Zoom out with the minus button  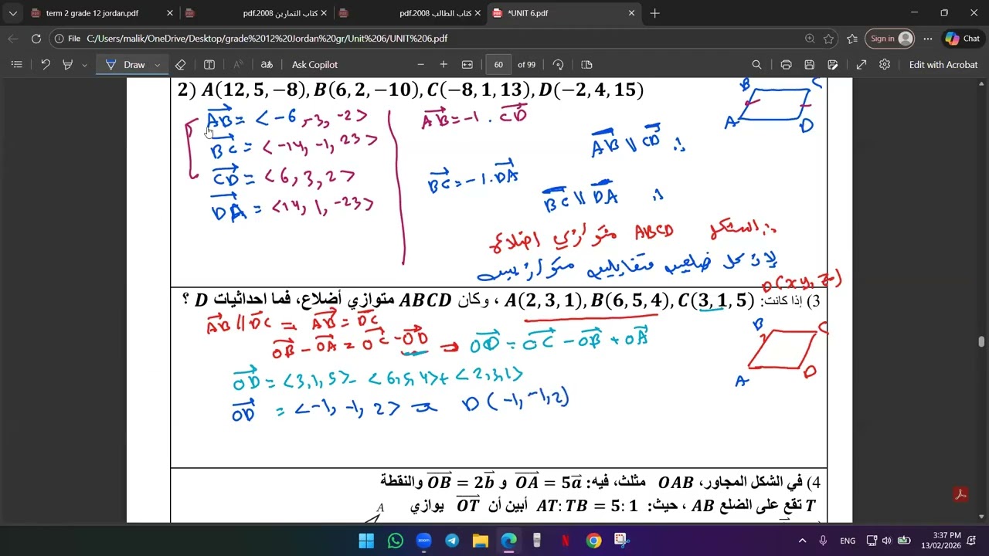(x=421, y=65)
